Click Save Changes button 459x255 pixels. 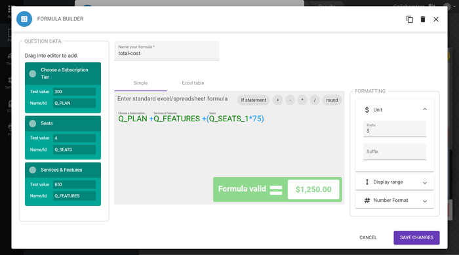pyautogui.click(x=416, y=237)
